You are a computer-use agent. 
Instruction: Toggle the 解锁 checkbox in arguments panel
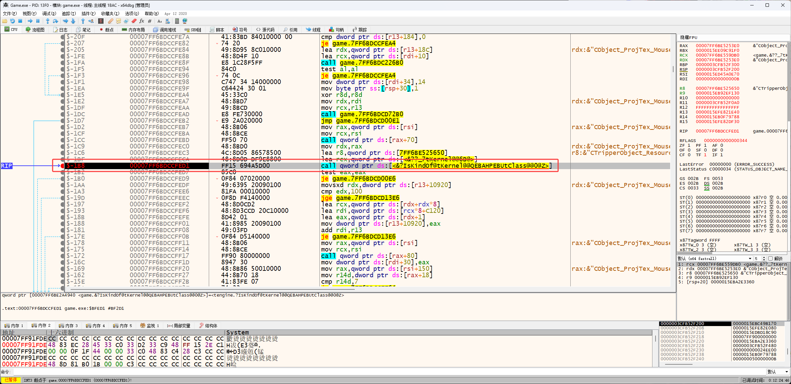pyautogui.click(x=770, y=259)
